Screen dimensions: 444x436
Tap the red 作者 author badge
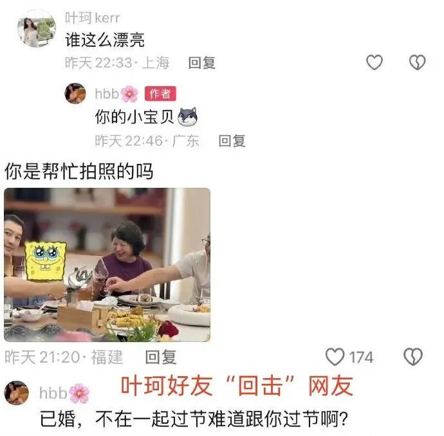tap(160, 94)
